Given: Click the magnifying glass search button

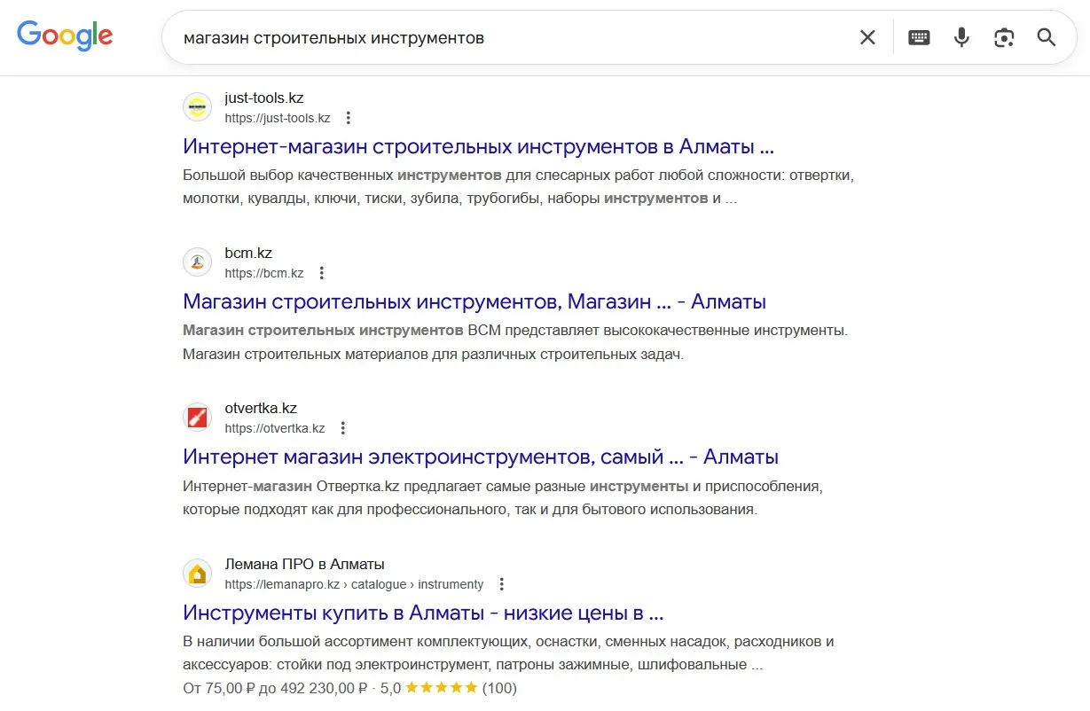Looking at the screenshot, I should (x=1047, y=37).
